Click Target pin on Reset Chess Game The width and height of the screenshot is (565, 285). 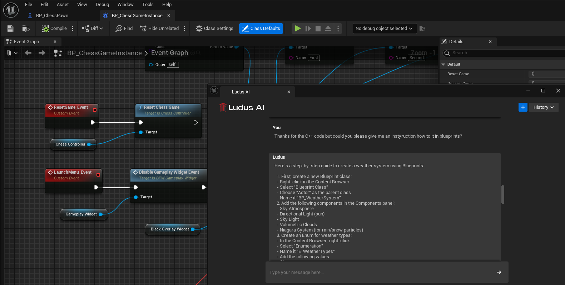coord(141,132)
